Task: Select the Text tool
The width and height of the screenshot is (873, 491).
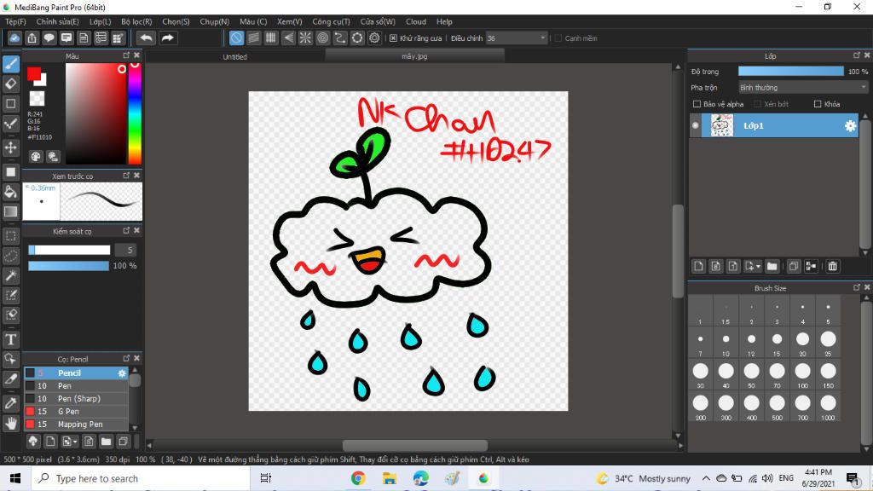Action: (10, 339)
